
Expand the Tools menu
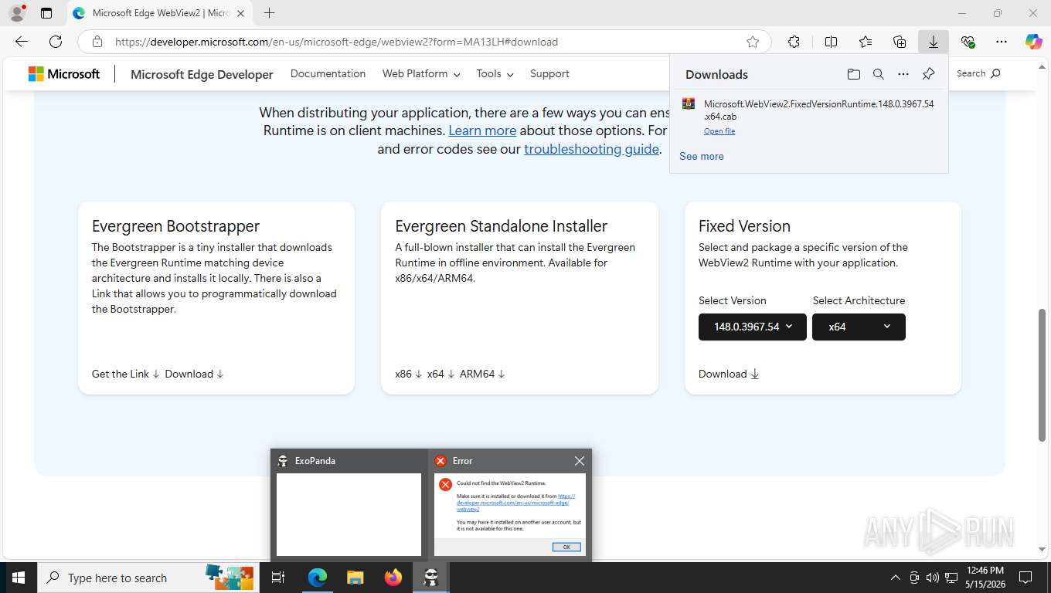pos(495,73)
